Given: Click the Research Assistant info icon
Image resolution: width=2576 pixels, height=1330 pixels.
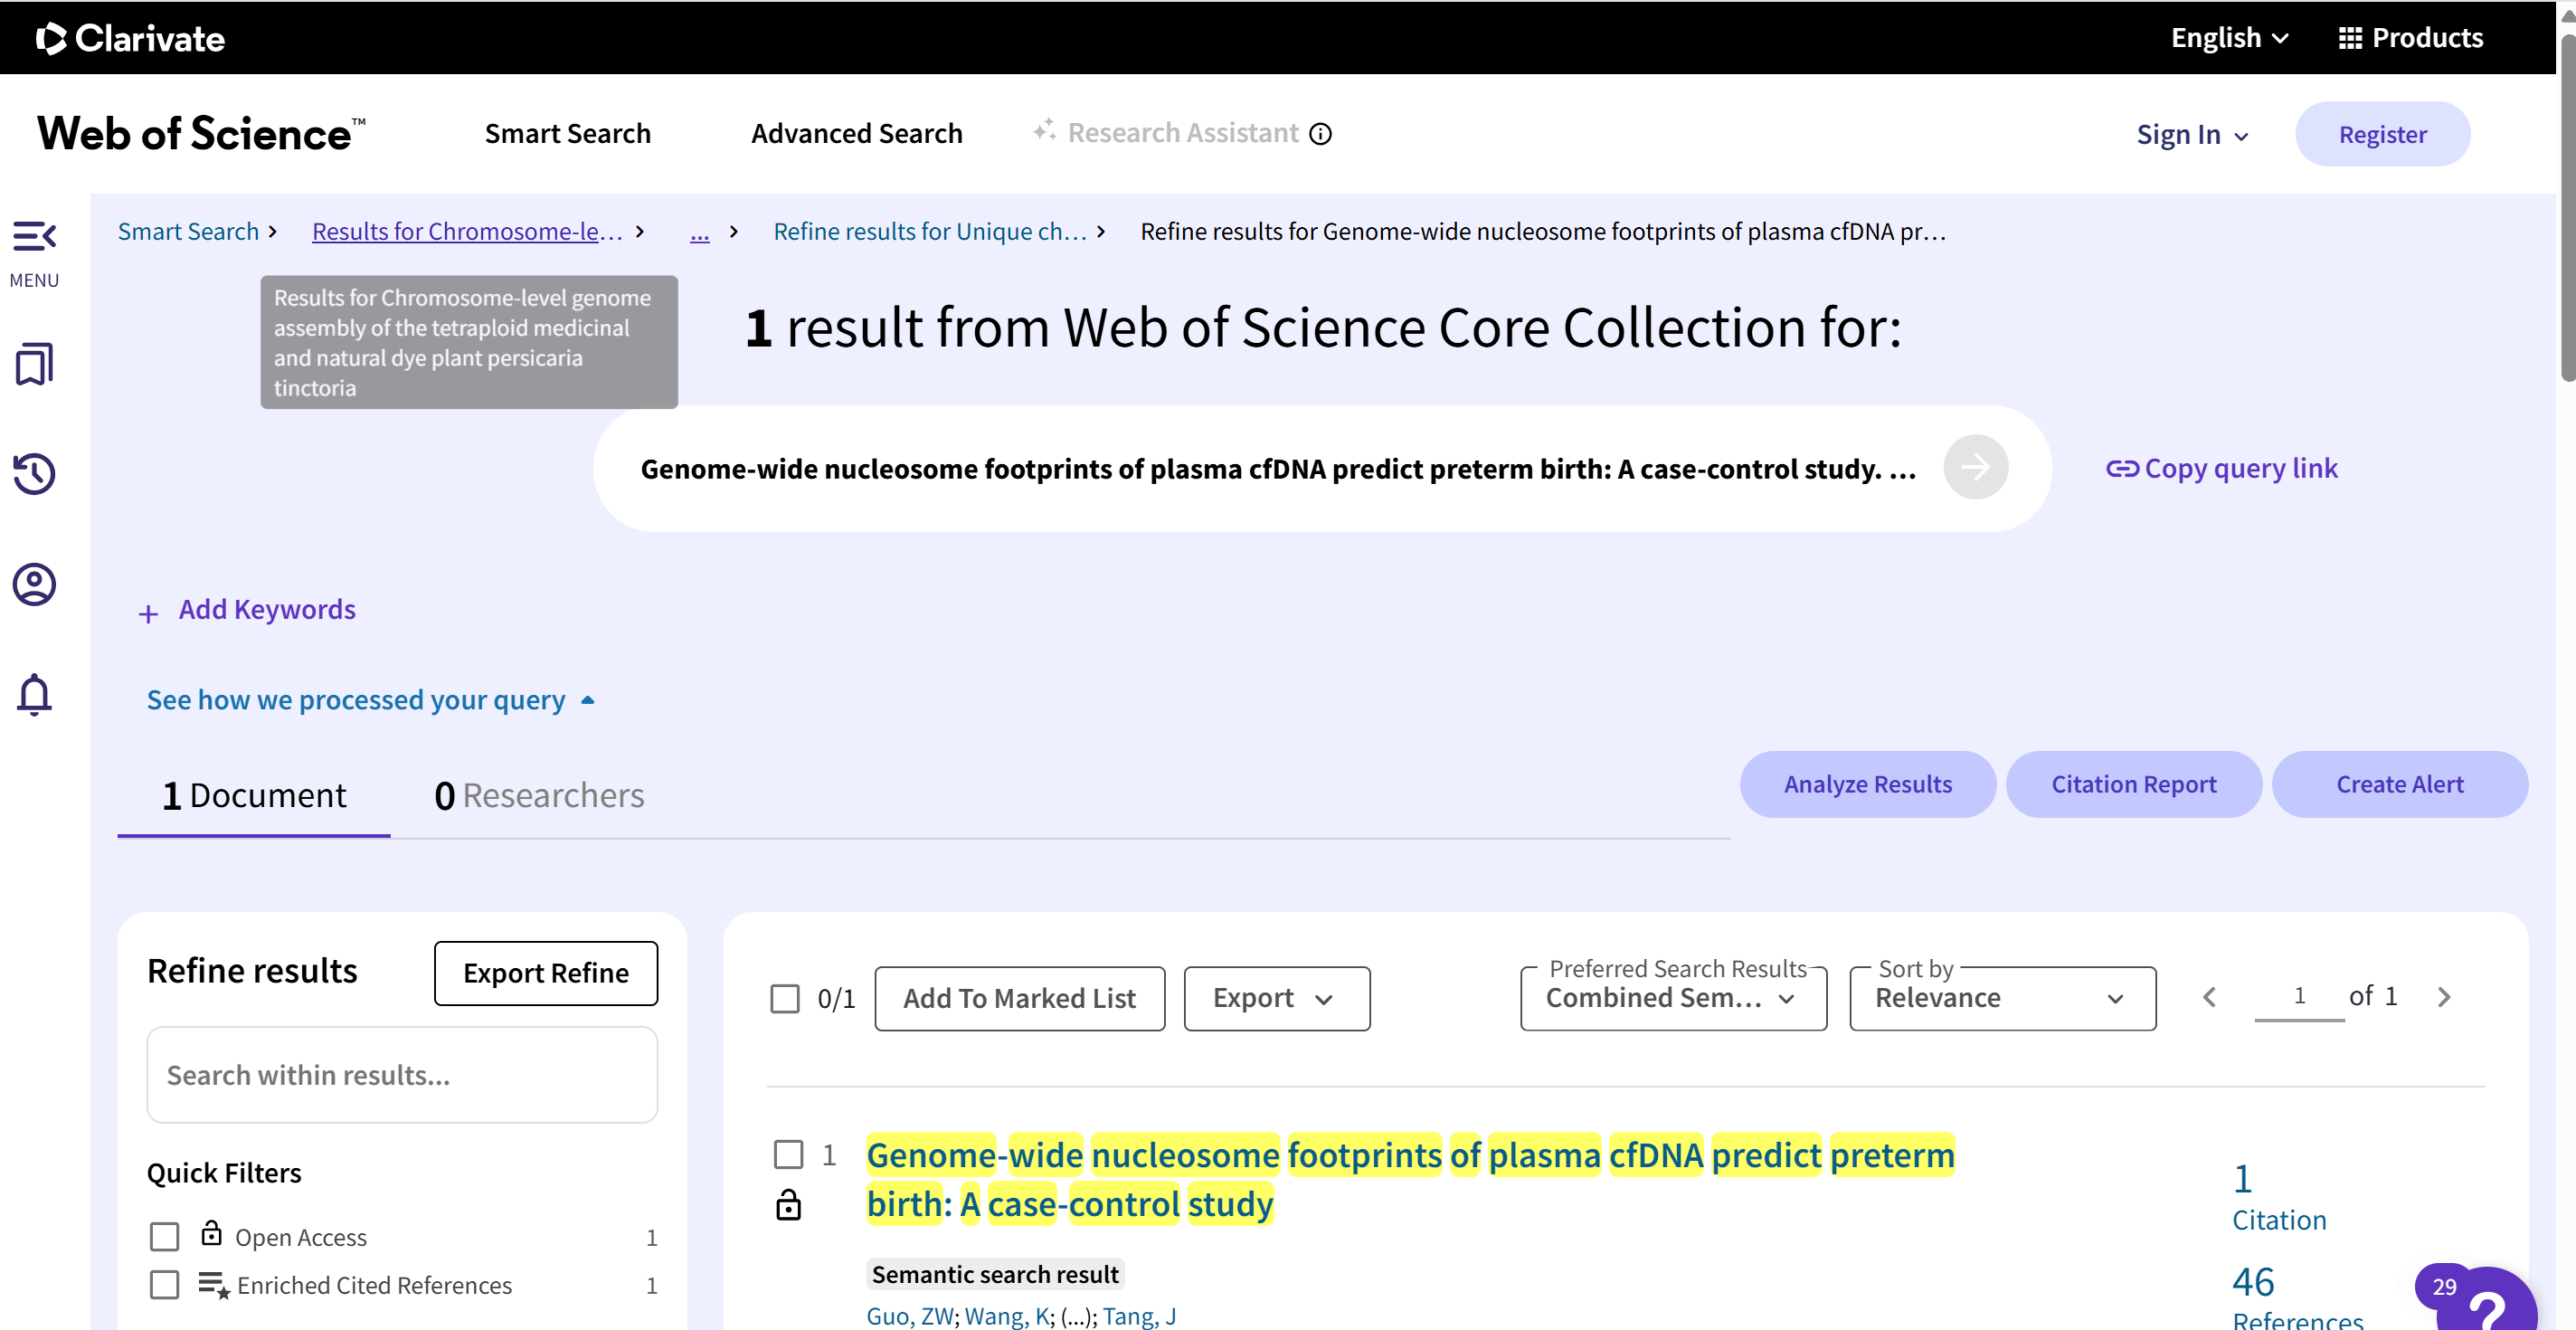Looking at the screenshot, I should click(1321, 134).
